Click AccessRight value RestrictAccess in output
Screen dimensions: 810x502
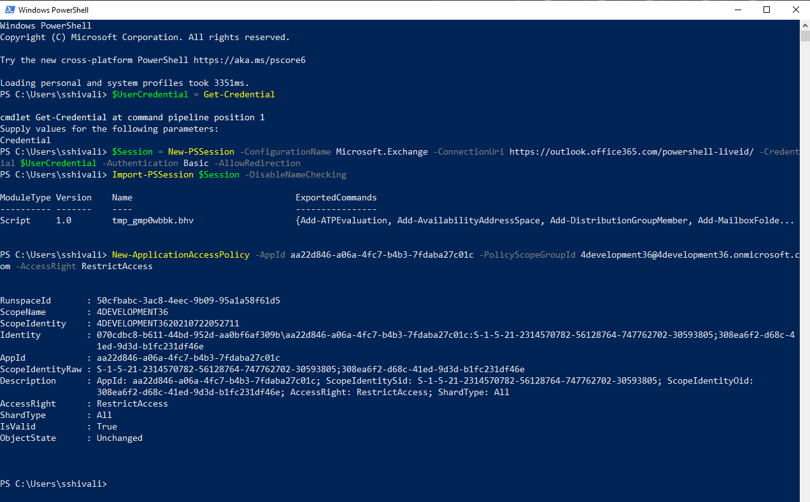pos(132,403)
